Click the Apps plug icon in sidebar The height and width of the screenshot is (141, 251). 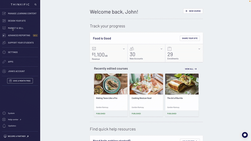pos(4,62)
